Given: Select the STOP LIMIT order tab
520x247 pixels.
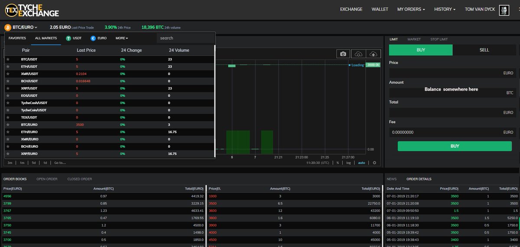Looking at the screenshot, I should point(439,39).
